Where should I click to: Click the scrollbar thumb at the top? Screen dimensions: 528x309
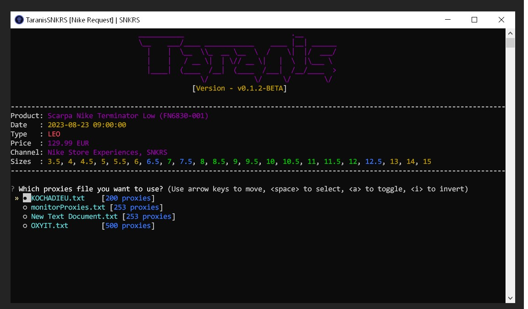(510, 43)
